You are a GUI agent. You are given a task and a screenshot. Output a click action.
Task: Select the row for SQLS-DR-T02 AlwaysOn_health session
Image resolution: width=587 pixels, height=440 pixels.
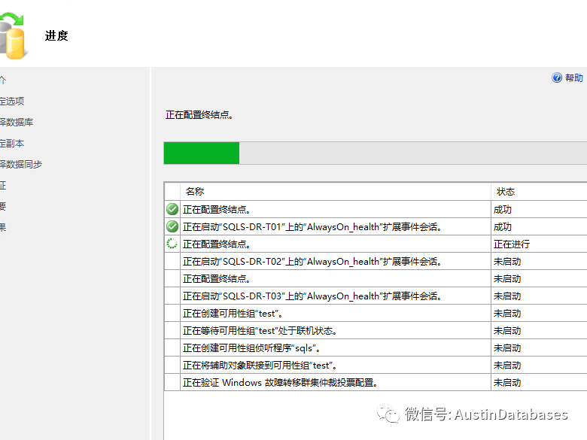pos(376,261)
